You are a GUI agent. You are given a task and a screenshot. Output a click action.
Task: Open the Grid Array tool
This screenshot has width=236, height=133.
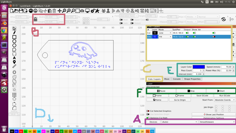pyautogui.click(x=14, y=95)
